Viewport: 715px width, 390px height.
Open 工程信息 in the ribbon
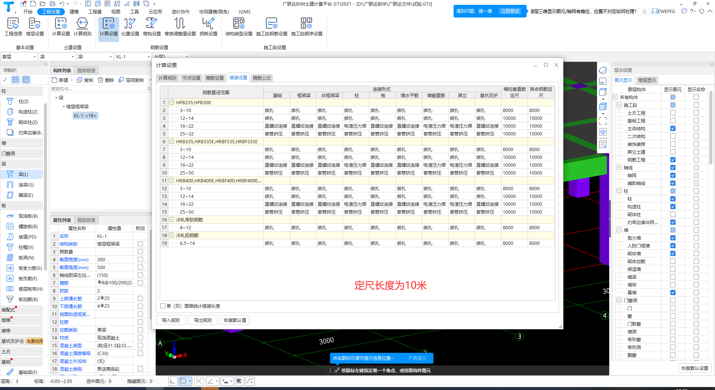[13, 27]
